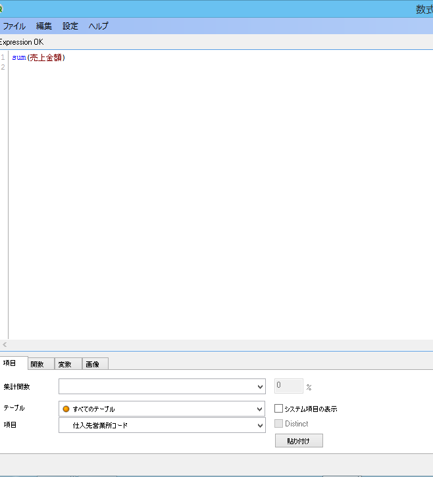Click the application icon in the title bar

point(2,9)
